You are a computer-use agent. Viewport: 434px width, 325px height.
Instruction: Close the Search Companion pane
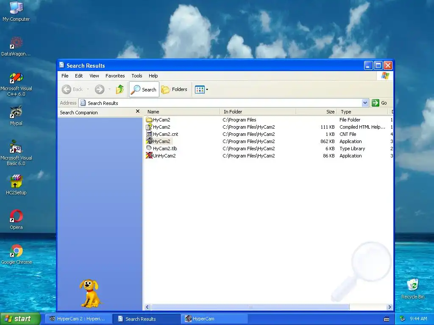138,111
